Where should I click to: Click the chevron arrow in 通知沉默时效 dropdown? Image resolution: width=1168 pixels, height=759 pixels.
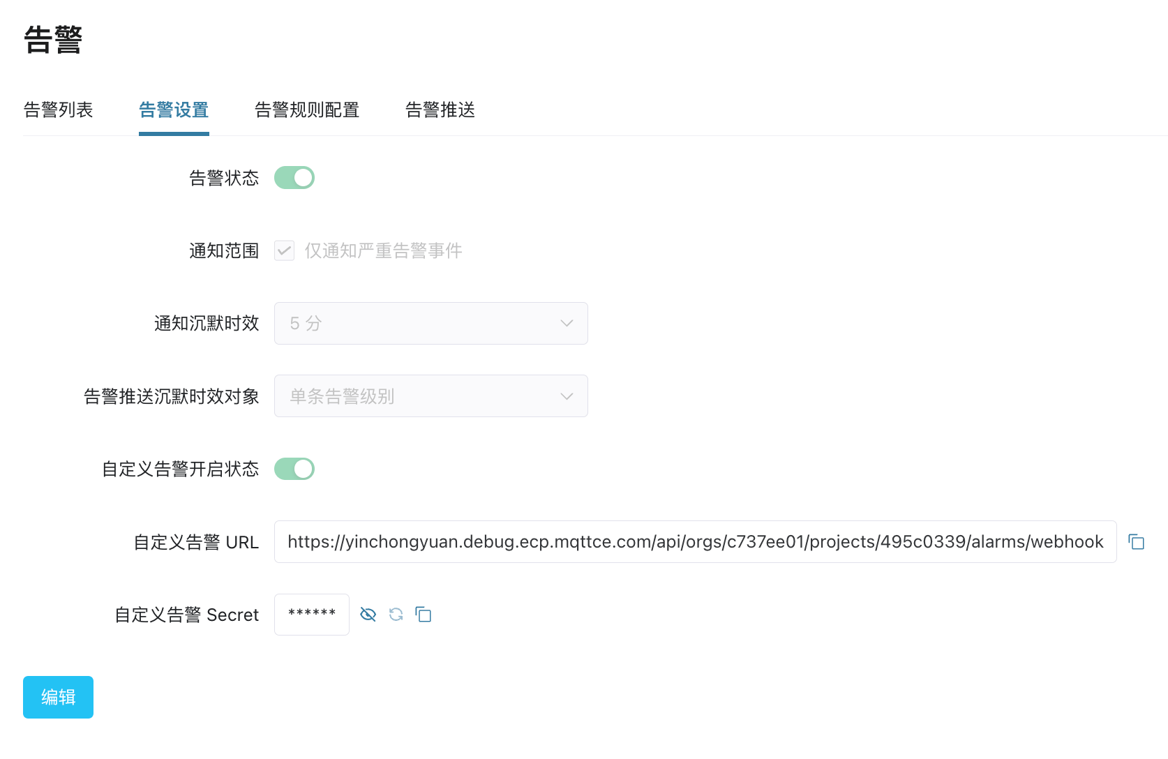tap(567, 323)
